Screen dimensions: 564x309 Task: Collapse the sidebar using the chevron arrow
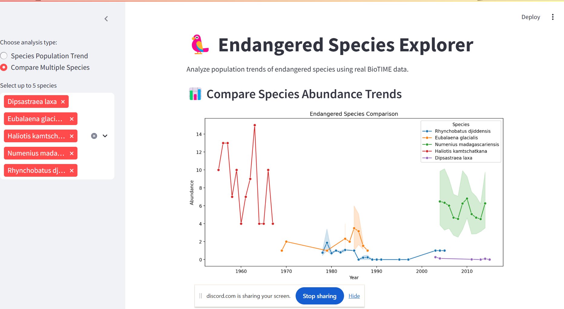point(106,19)
